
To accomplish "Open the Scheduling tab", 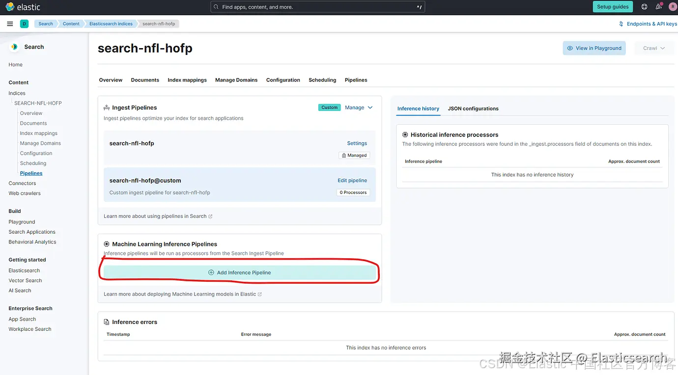I will click(322, 80).
